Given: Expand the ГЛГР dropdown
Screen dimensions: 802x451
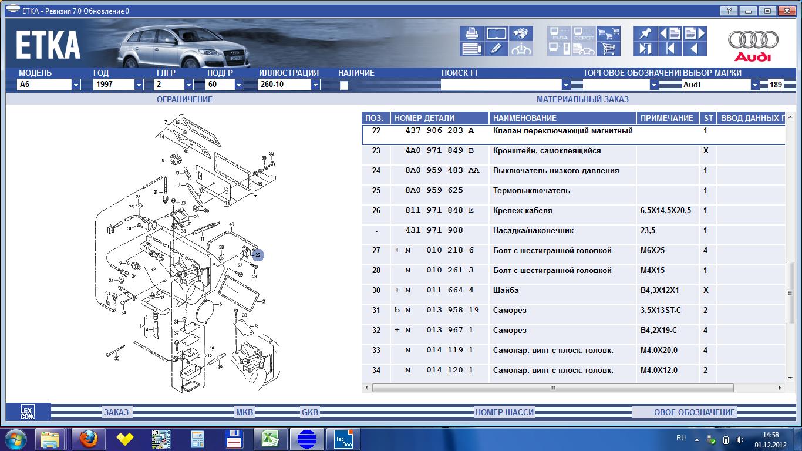Looking at the screenshot, I should pos(188,85).
